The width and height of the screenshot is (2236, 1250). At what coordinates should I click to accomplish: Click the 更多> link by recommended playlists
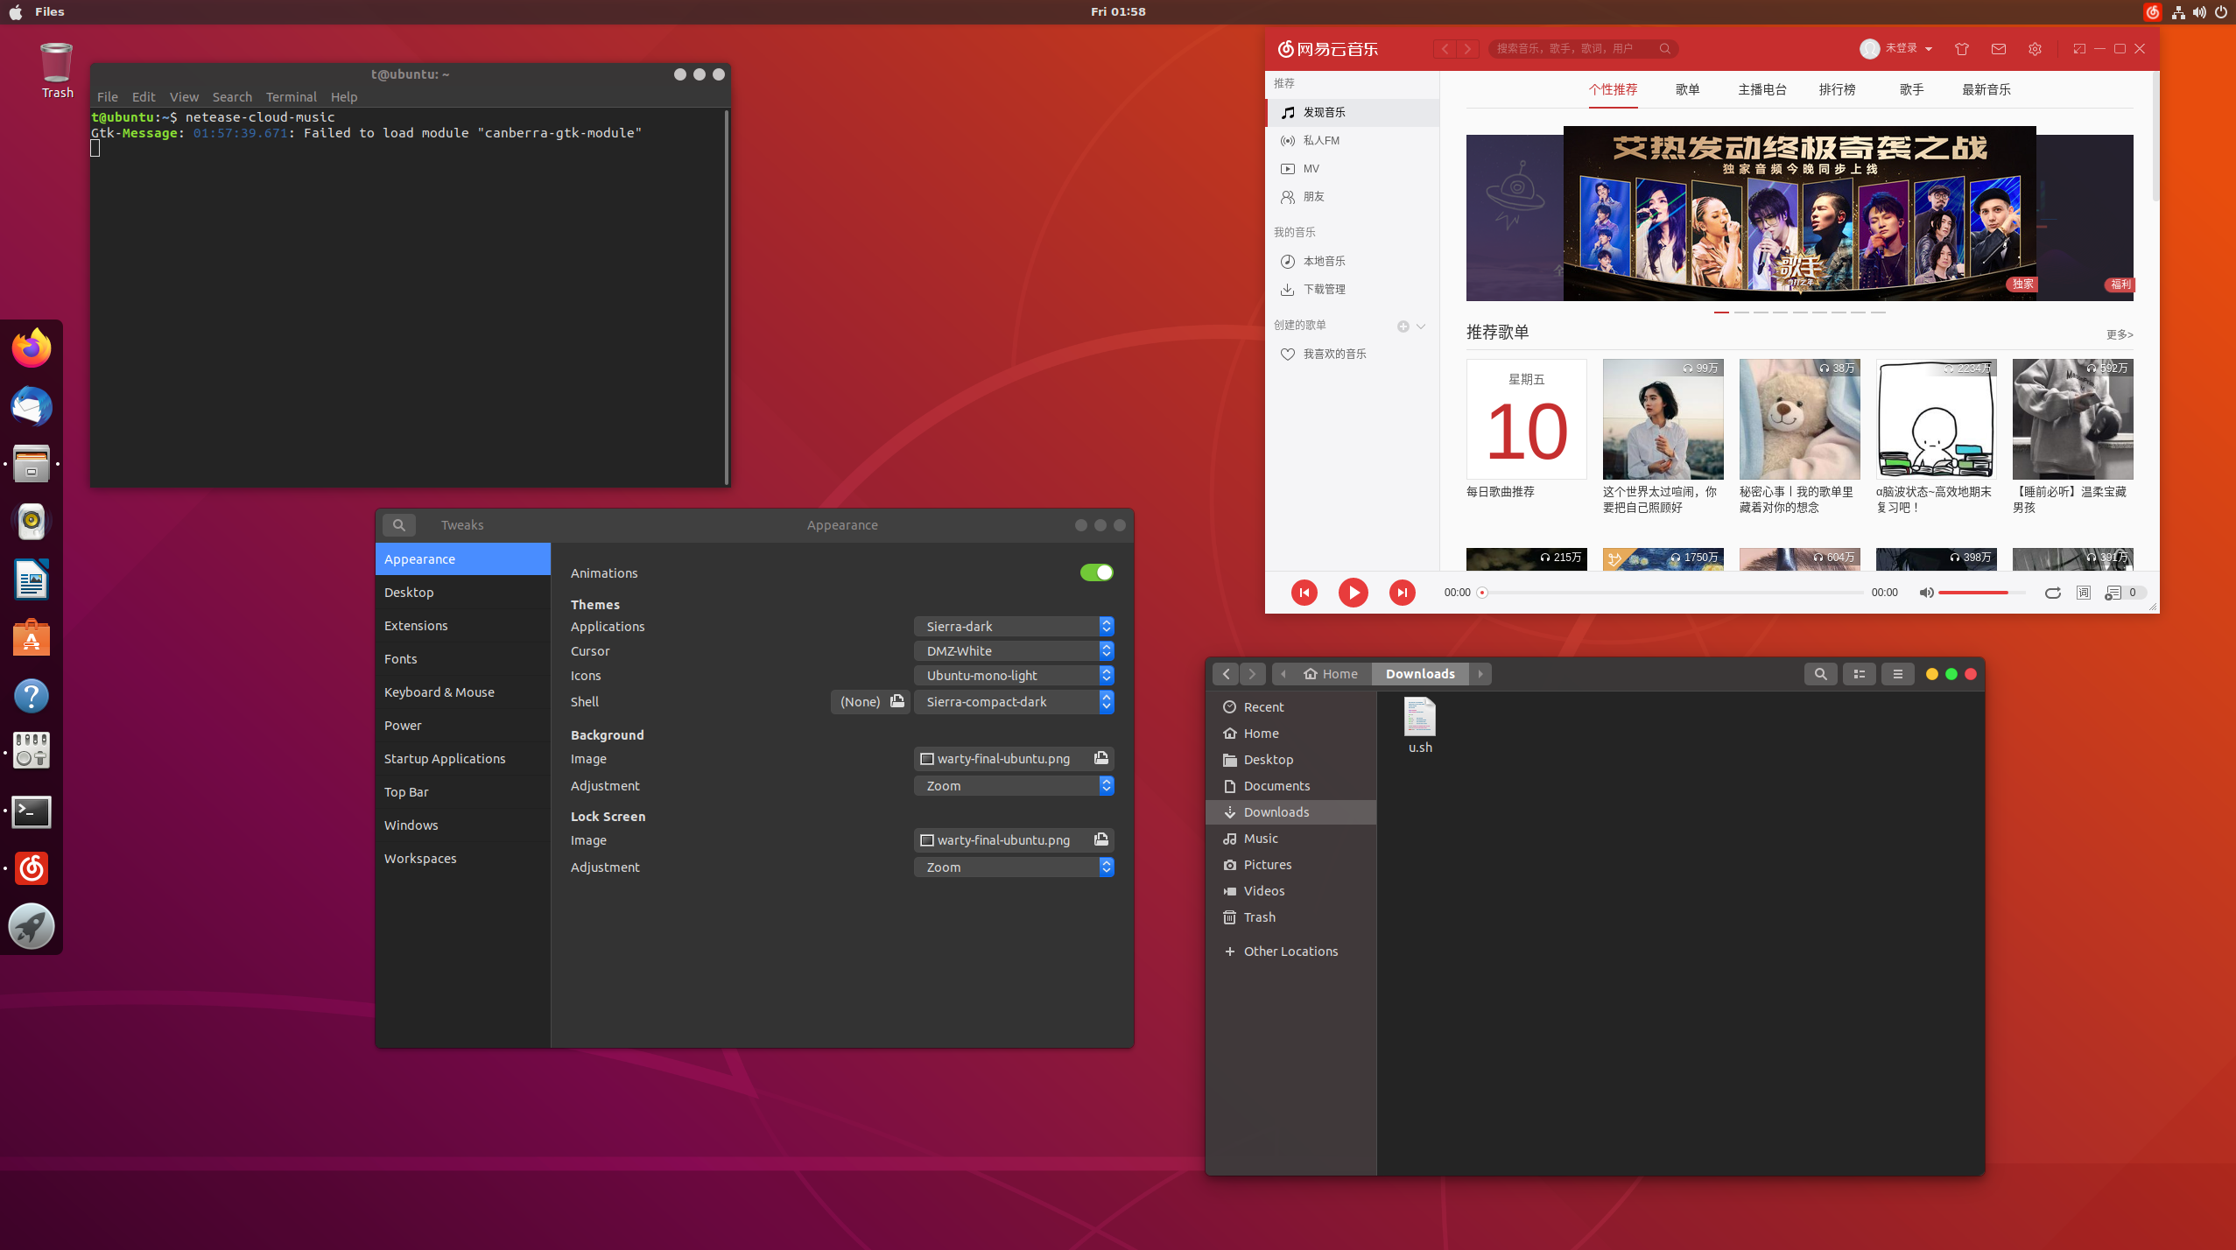[2119, 334]
